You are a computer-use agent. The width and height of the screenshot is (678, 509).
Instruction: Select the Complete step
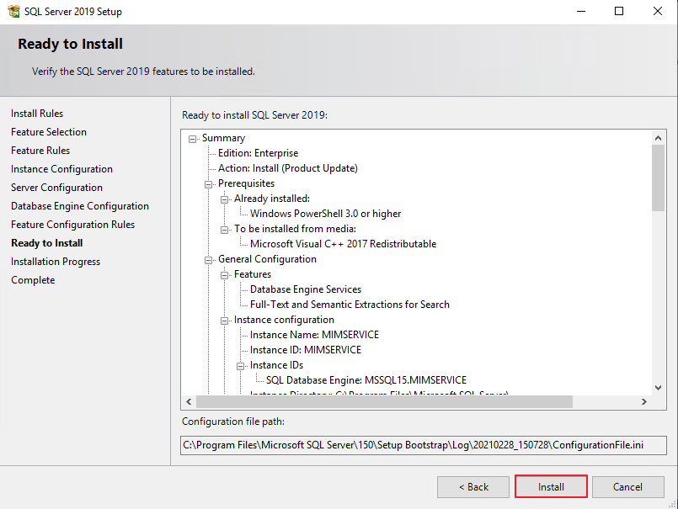(x=34, y=280)
